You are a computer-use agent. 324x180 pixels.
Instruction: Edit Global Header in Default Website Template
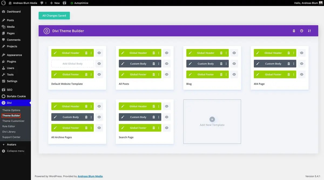point(55,53)
